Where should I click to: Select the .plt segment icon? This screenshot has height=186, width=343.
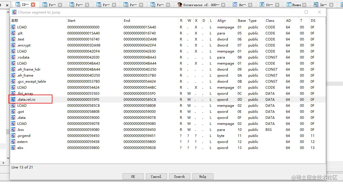pyautogui.click(x=13, y=33)
